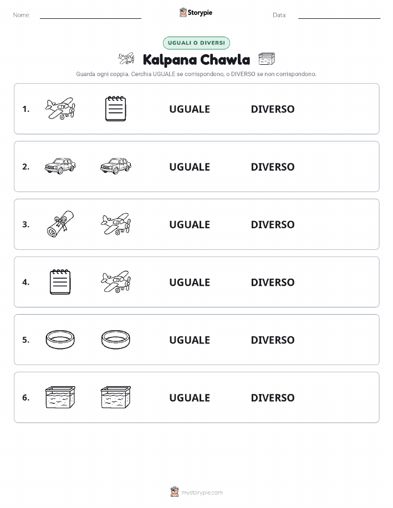Select UGUALE for question 5
393x508 pixels.
pos(190,340)
